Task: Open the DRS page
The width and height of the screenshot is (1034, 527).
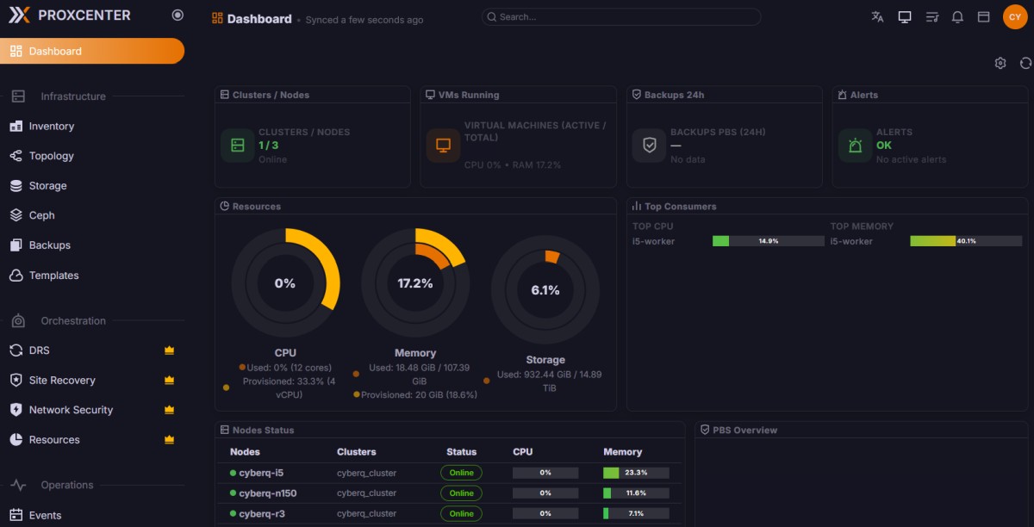Action: point(40,350)
